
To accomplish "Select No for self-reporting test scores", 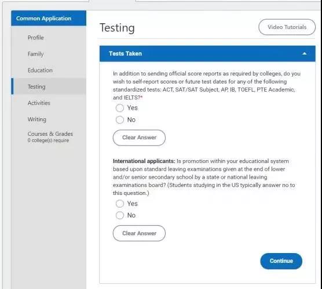I will 120,120.
